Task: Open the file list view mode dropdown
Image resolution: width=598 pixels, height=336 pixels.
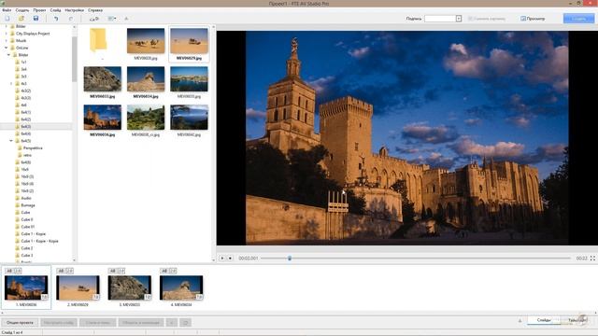Action: click(112, 19)
